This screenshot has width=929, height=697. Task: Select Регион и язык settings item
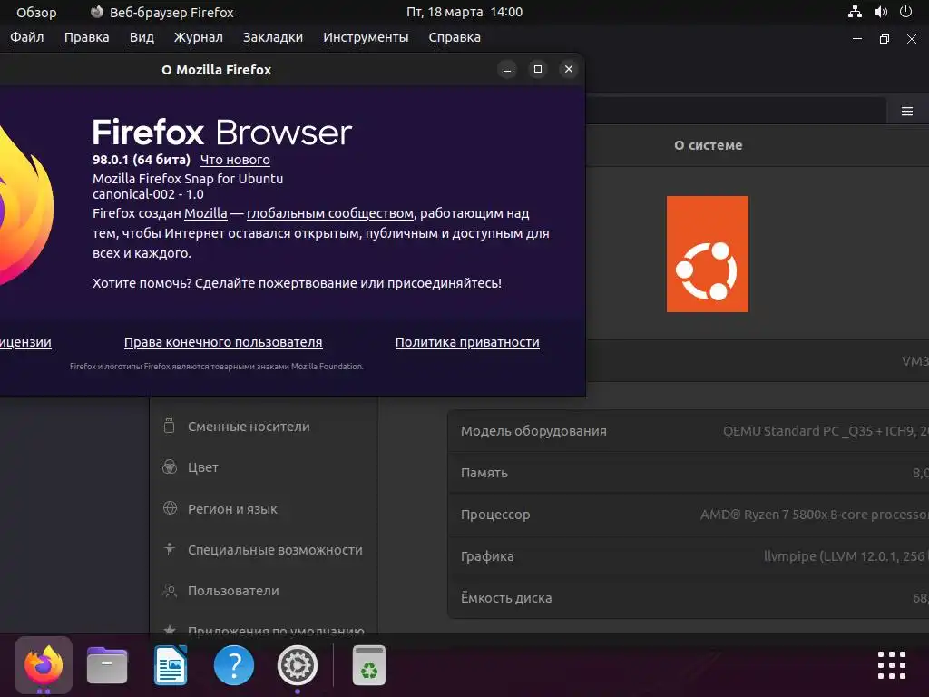[264, 508]
